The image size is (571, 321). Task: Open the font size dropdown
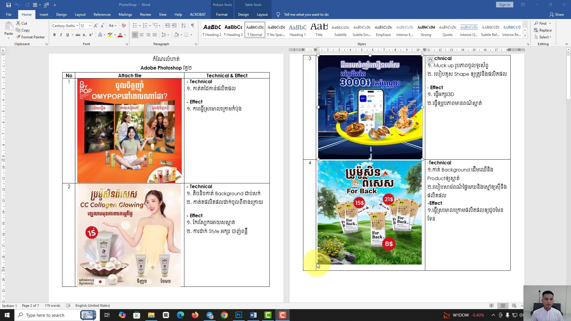point(90,26)
